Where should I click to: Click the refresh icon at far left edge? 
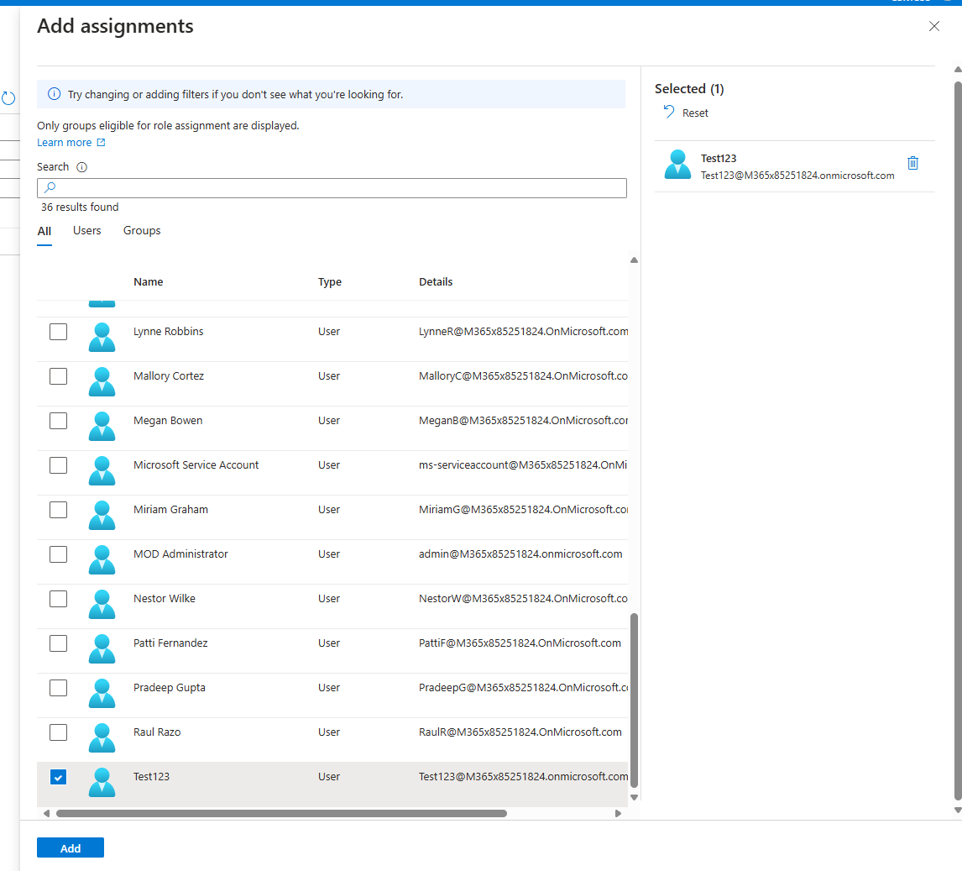pos(8,98)
